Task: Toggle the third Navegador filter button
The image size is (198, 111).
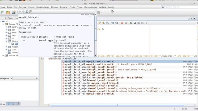Action: tap(18, 104)
